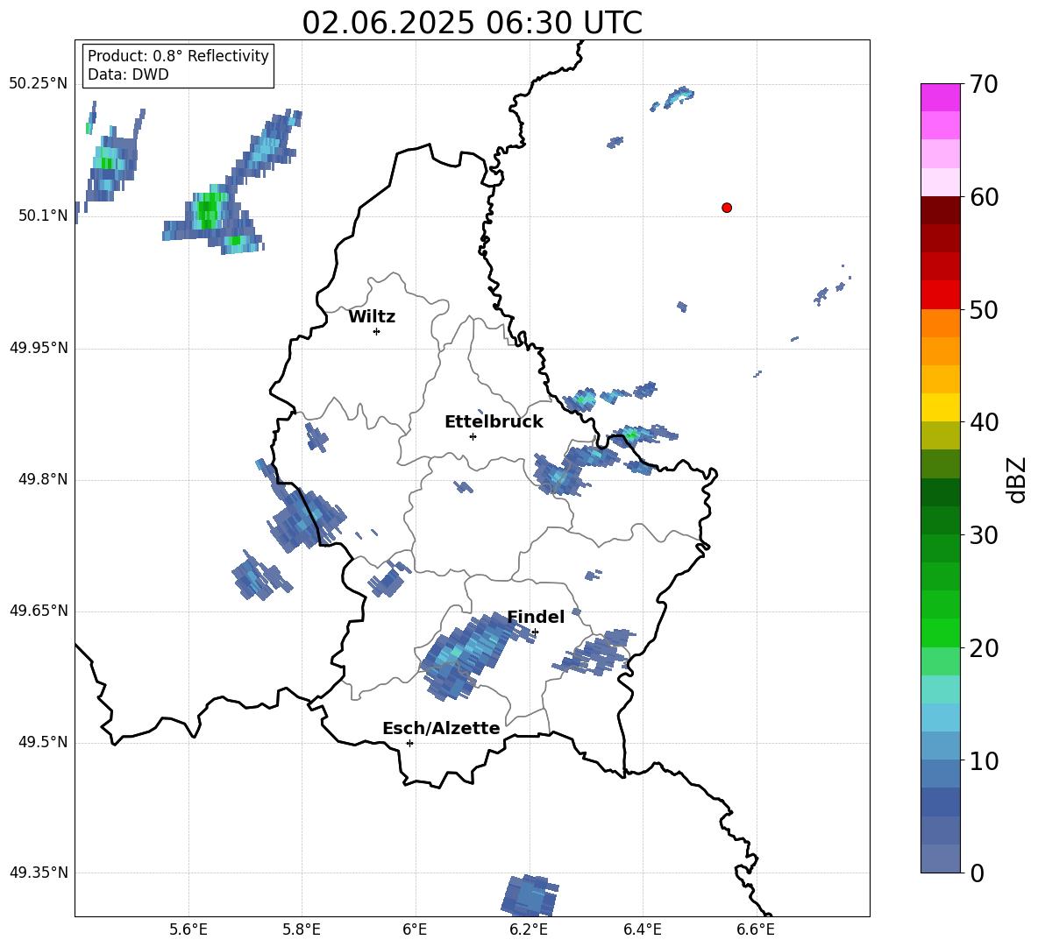Click the 50.25°N latitude tick label
The height and width of the screenshot is (947, 1038).
coord(39,84)
